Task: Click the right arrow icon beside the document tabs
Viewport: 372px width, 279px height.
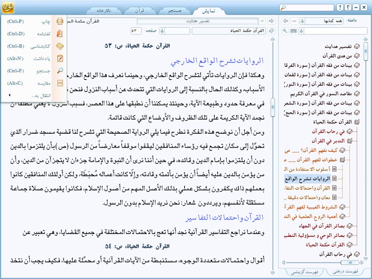Action: 271,21
